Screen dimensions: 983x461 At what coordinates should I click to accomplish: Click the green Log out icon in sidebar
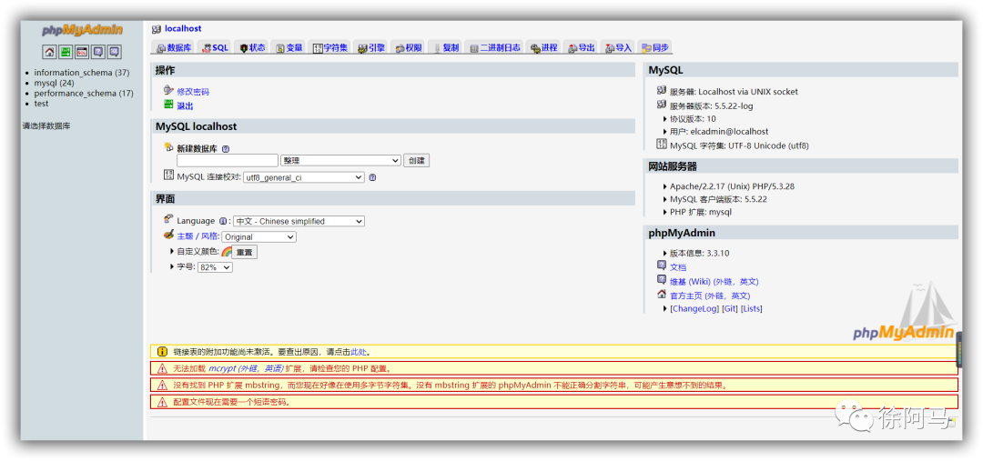tap(66, 52)
